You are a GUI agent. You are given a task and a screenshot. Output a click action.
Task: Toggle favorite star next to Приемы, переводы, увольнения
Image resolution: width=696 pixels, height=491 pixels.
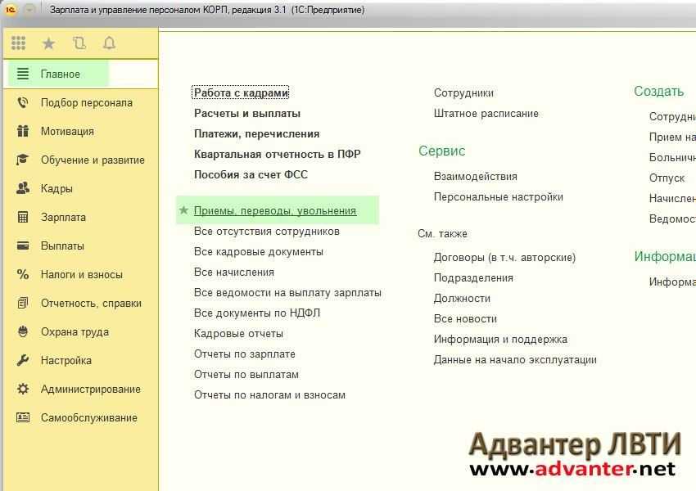pyautogui.click(x=183, y=210)
